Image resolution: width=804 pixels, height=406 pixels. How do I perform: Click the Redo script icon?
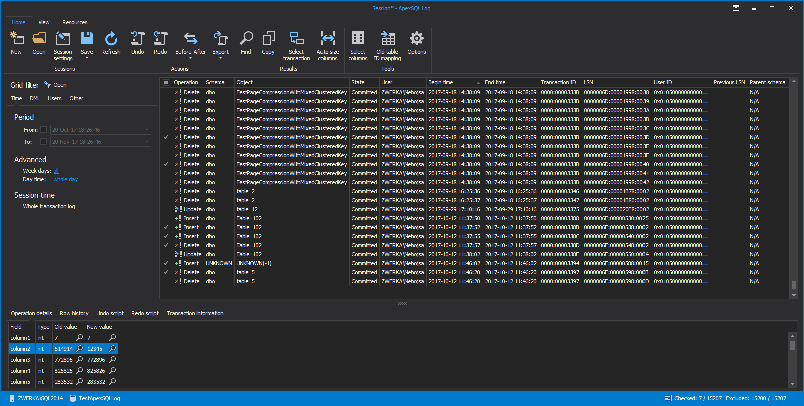pos(160,38)
